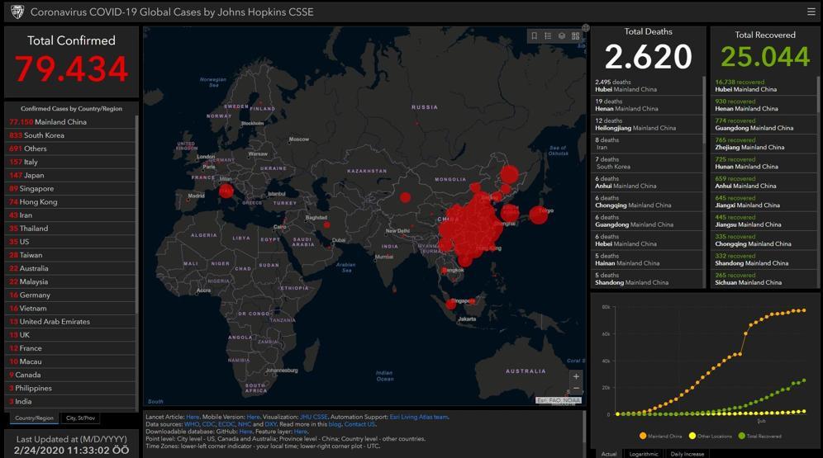Open the ECDC data source link
This screenshot has width=823, height=458.
[226, 424]
